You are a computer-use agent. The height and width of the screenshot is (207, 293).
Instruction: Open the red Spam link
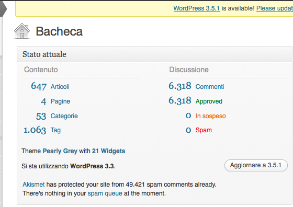[204, 130]
